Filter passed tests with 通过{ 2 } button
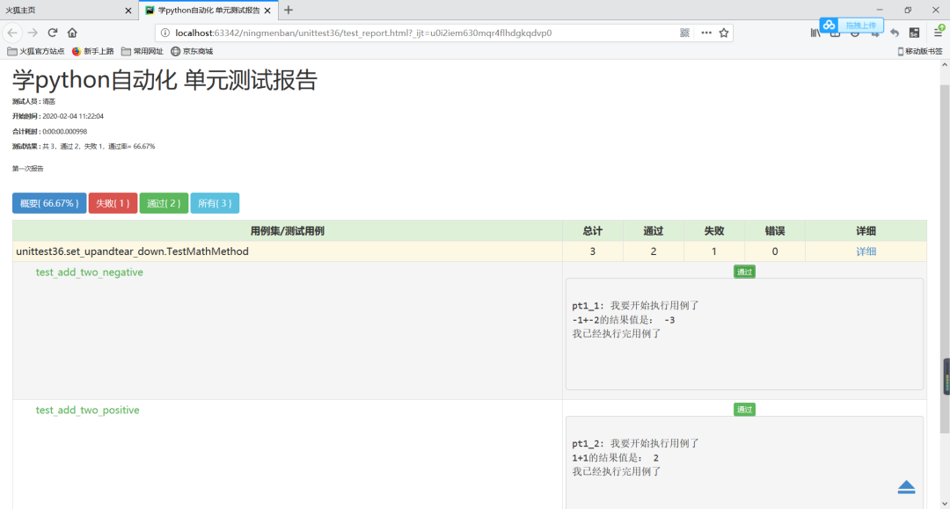The width and height of the screenshot is (950, 509). tap(164, 203)
